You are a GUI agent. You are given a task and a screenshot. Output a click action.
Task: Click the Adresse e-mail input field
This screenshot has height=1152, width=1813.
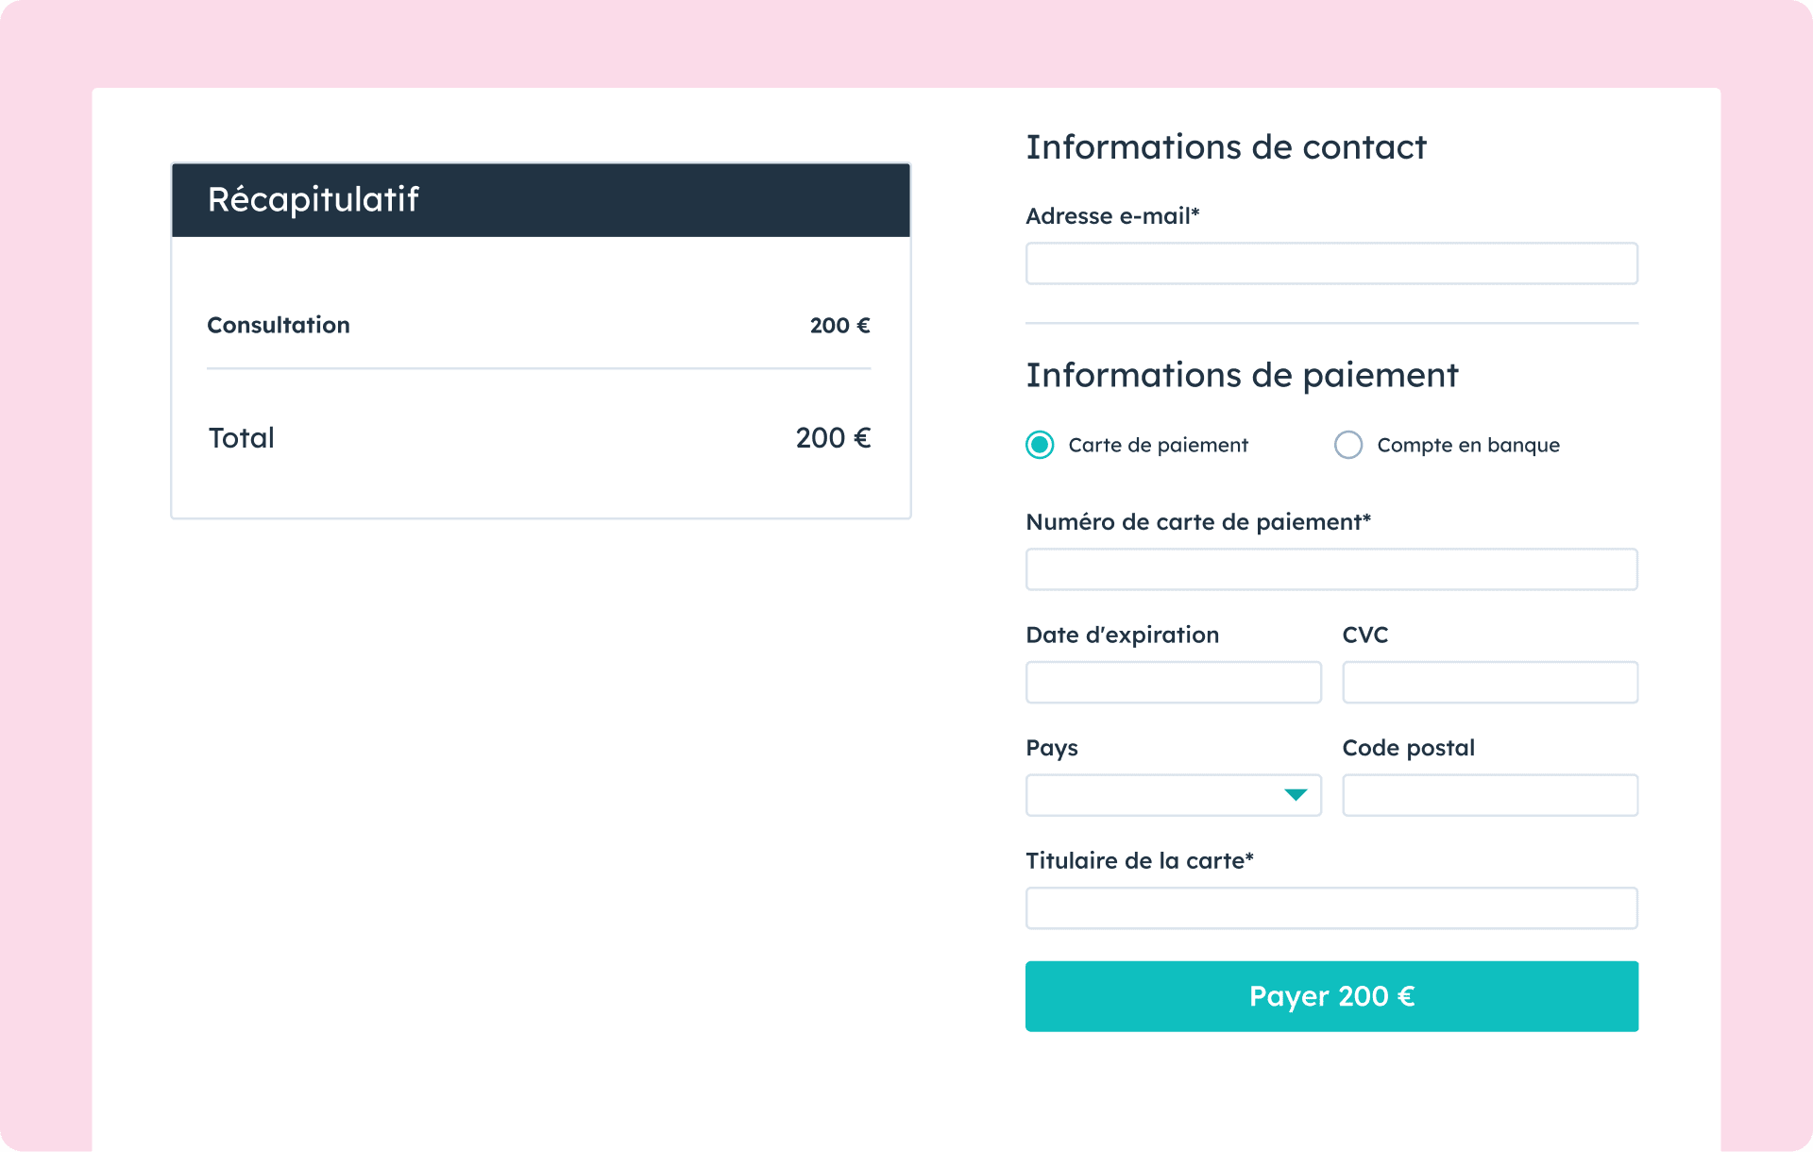(x=1331, y=263)
